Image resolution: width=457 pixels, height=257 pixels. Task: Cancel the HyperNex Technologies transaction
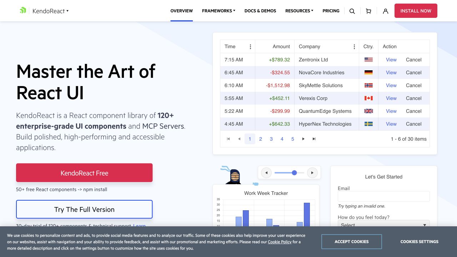click(414, 124)
